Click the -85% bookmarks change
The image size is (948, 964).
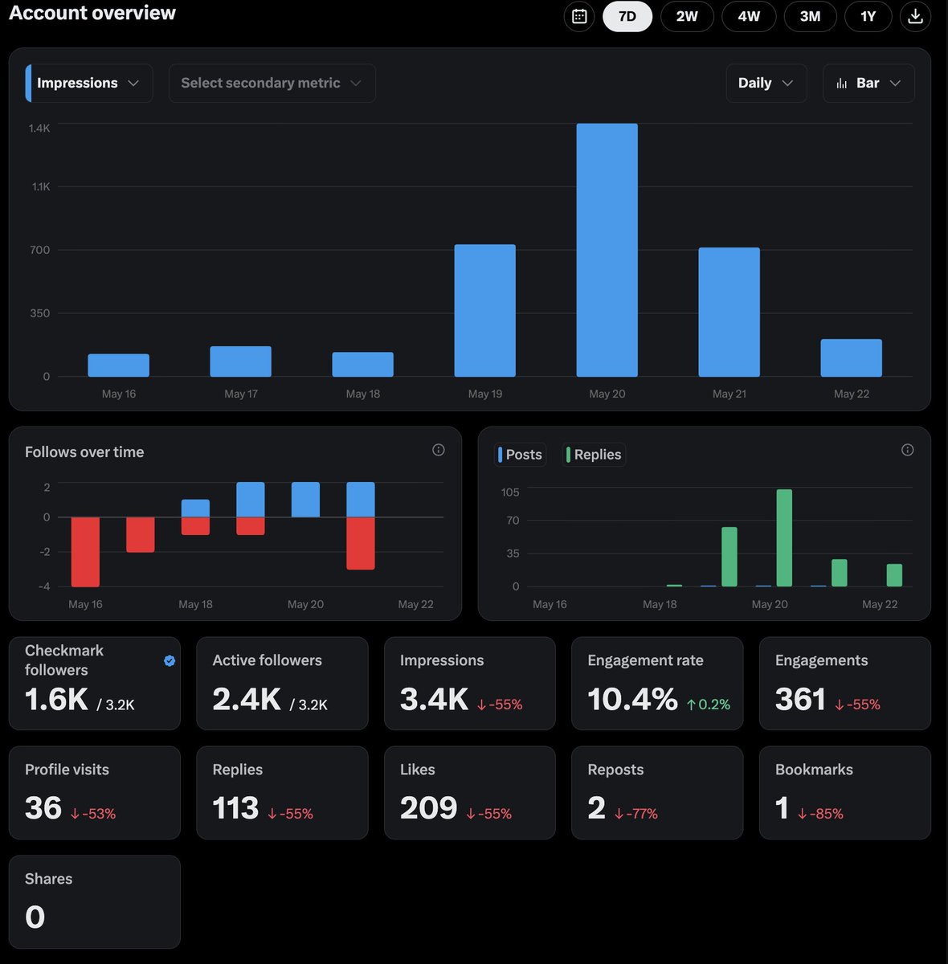(820, 814)
